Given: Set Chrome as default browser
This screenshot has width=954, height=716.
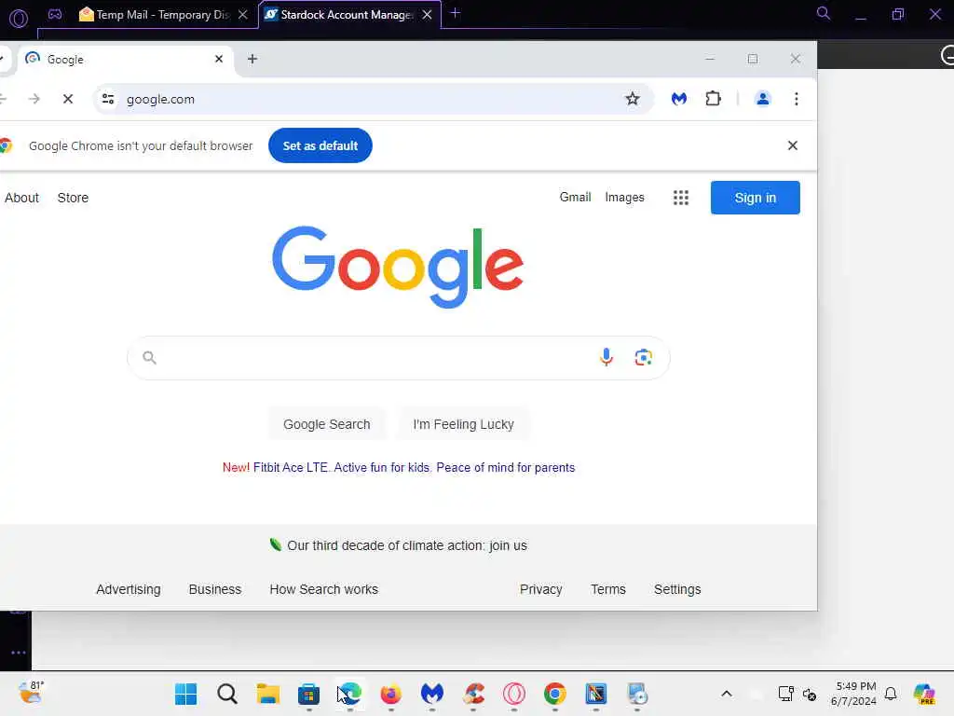Looking at the screenshot, I should pos(320,145).
